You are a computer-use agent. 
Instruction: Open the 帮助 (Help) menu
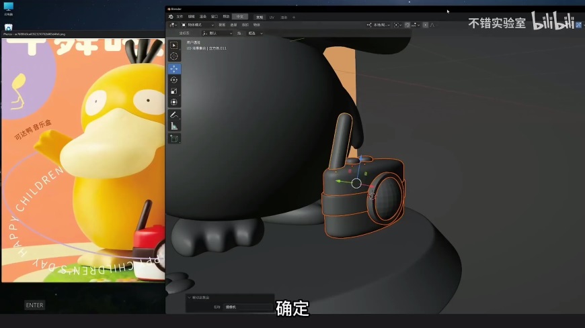click(226, 17)
